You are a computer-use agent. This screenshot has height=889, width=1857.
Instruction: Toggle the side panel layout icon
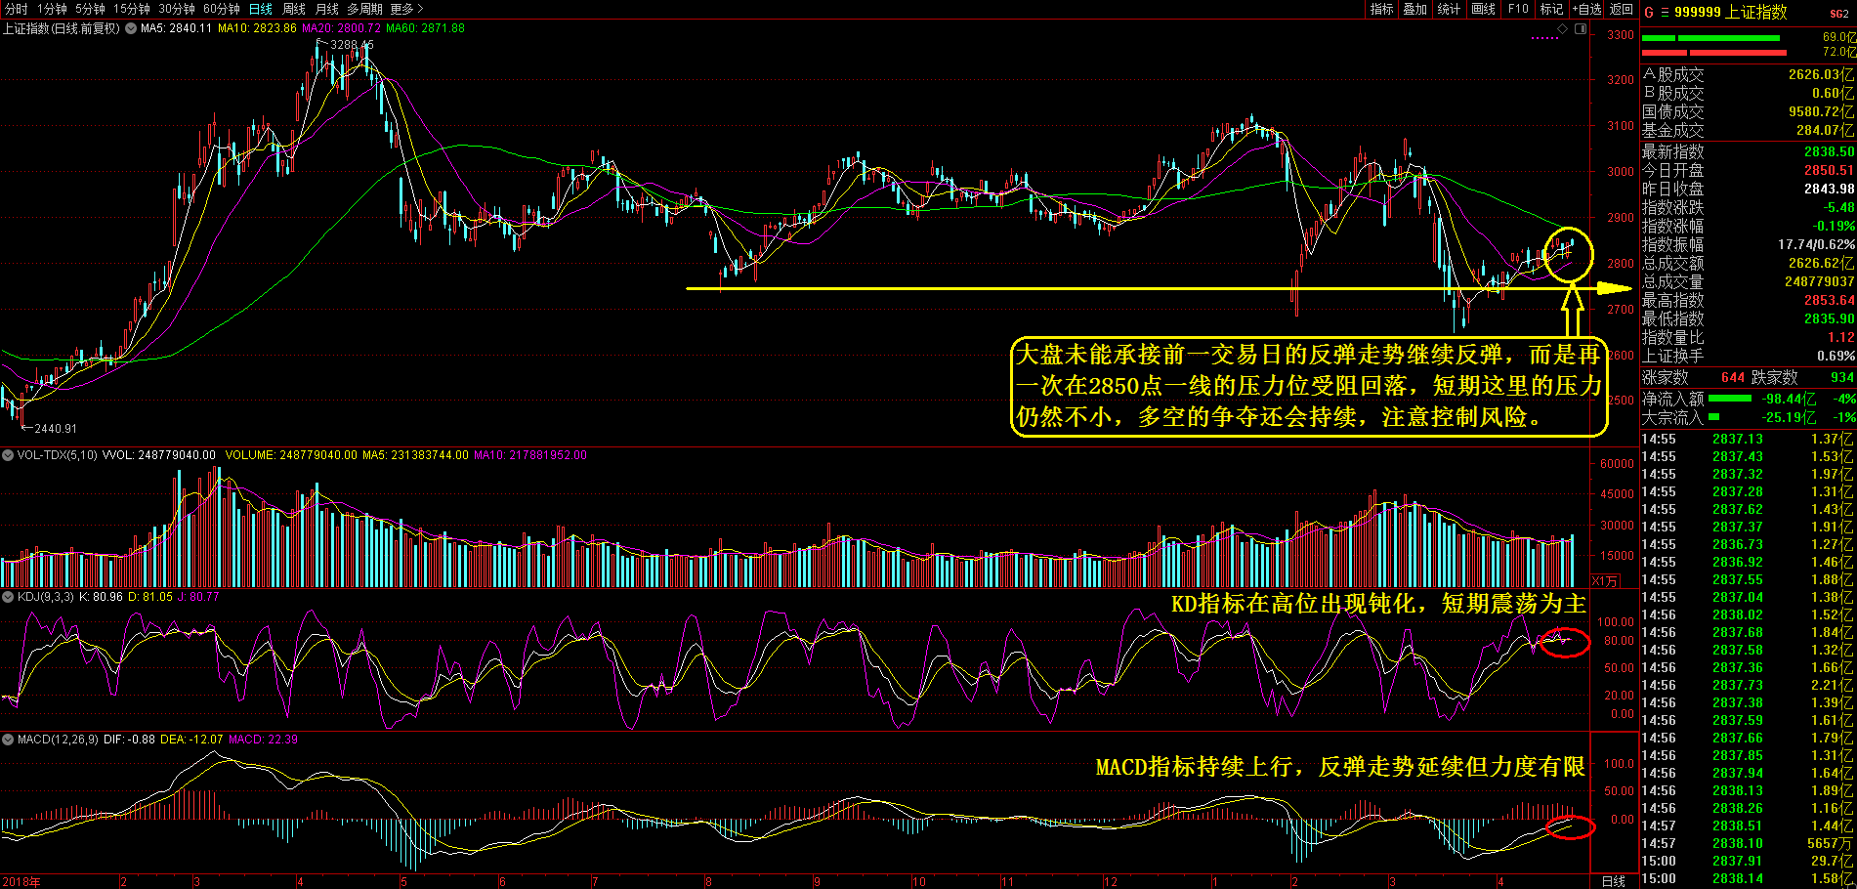click(1582, 29)
